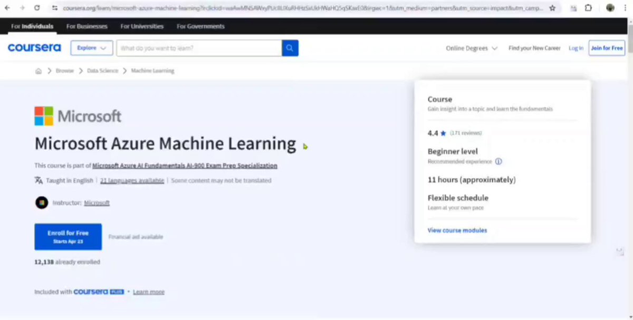Open View course modules link
Viewport: 633px width, 320px height.
[x=457, y=230]
